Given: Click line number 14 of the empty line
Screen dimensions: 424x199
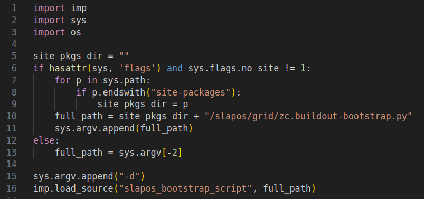Looking at the screenshot, I should [x=12, y=164].
